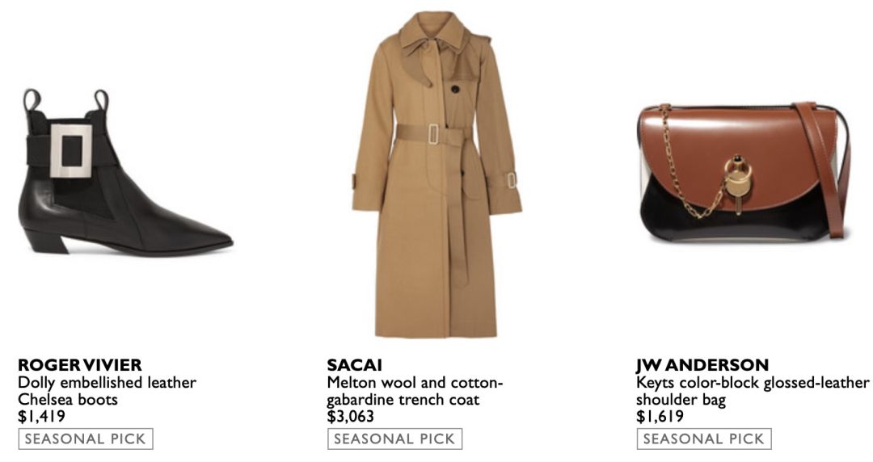The height and width of the screenshot is (462, 873).
Task: Click SEASONAL PICK badge under JW Anderson bag
Action: pyautogui.click(x=704, y=439)
